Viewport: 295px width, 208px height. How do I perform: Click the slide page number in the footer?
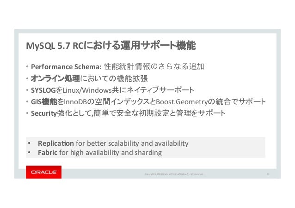(x=268, y=174)
